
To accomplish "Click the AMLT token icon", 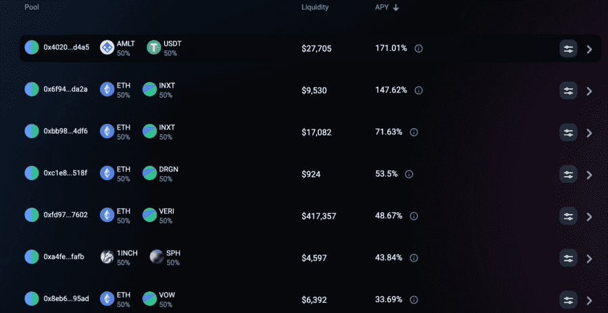I will click(x=107, y=48).
